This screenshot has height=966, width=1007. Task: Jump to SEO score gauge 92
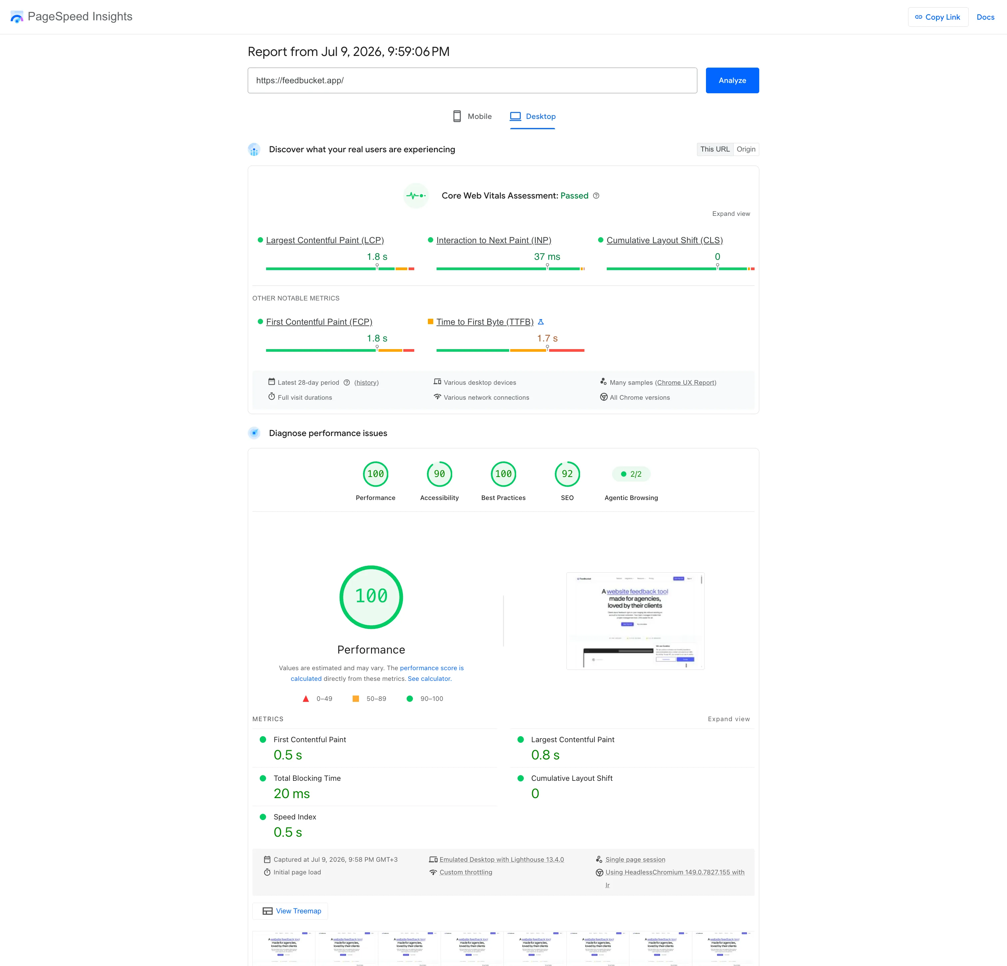[567, 481]
